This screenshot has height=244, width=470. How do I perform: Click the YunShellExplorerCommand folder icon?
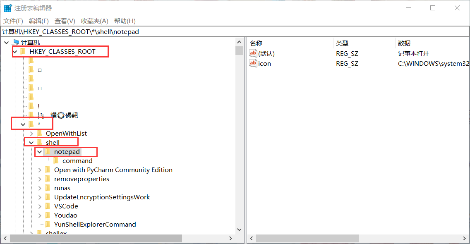(48, 224)
